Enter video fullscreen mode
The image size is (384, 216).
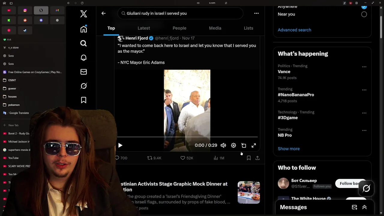(x=254, y=145)
